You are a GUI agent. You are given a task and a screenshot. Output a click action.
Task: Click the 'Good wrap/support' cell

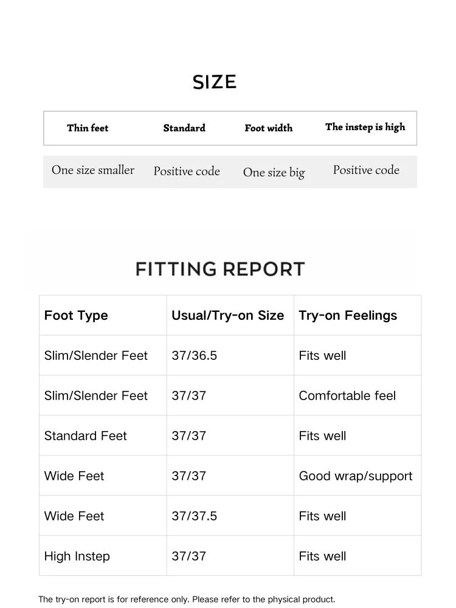tap(355, 476)
